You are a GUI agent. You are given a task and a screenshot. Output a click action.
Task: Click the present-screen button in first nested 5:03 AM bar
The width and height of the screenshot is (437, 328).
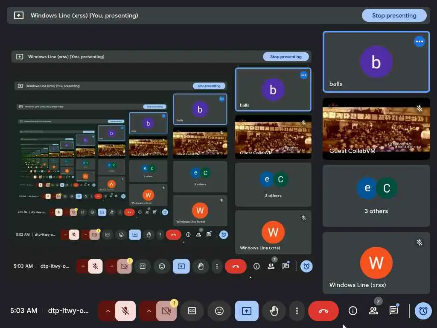(181, 266)
